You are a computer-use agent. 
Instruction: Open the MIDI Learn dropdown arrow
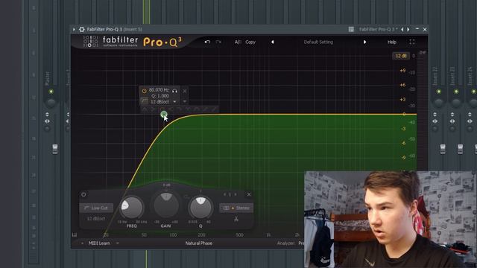(x=118, y=243)
